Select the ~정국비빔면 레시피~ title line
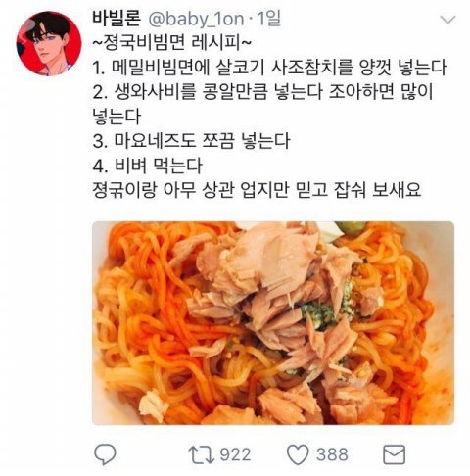The width and height of the screenshot is (470, 476). [172, 43]
